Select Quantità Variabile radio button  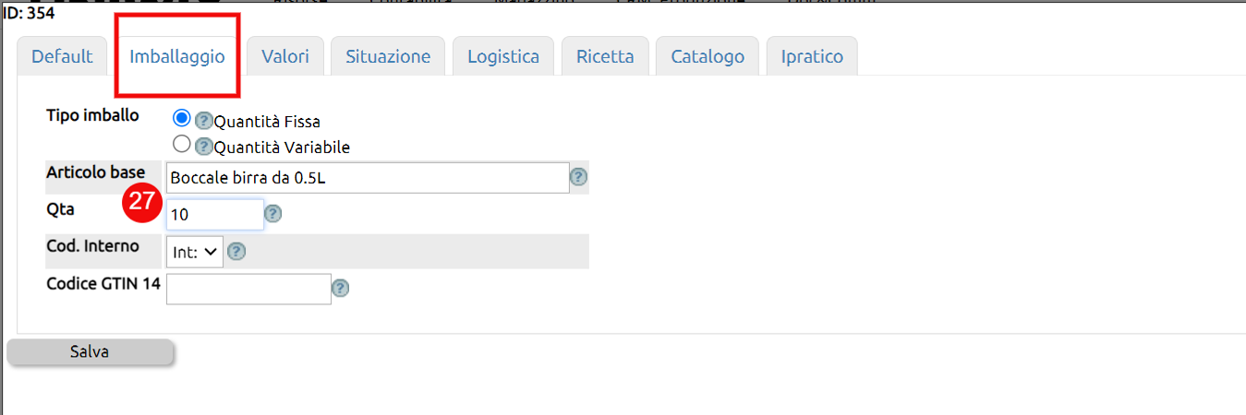pos(182,144)
